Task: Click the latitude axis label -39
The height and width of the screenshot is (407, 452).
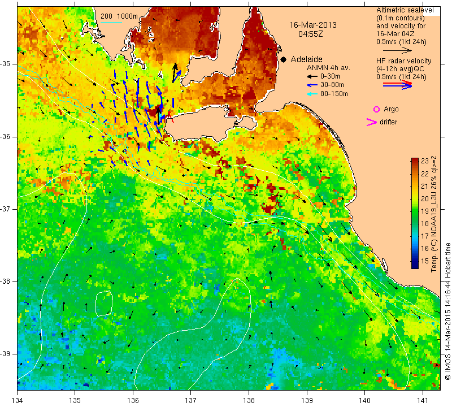Action: click(6, 354)
